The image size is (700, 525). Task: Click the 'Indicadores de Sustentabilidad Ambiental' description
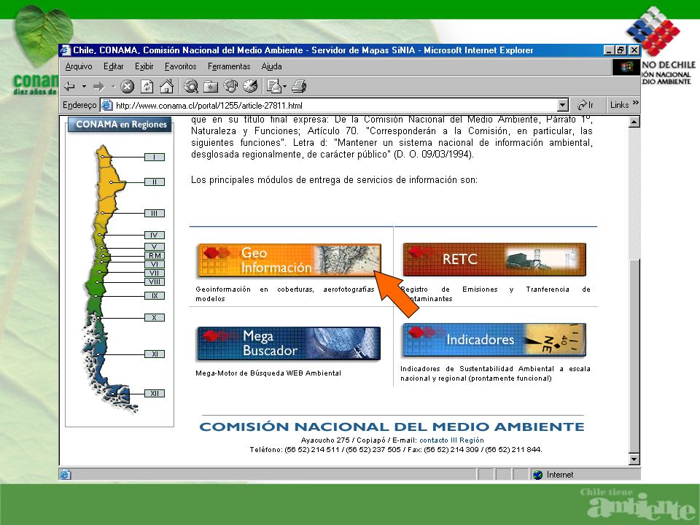click(496, 373)
